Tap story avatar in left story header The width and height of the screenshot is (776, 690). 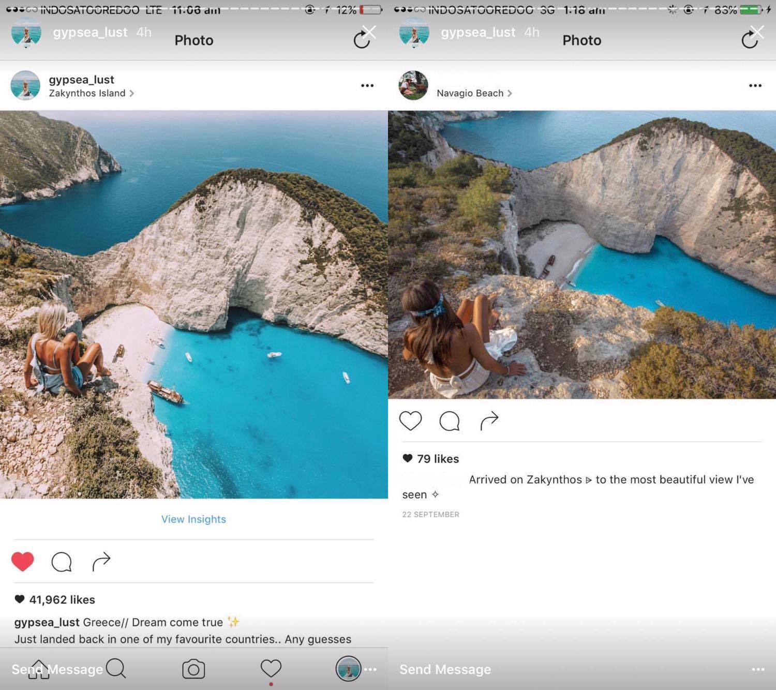coord(26,32)
